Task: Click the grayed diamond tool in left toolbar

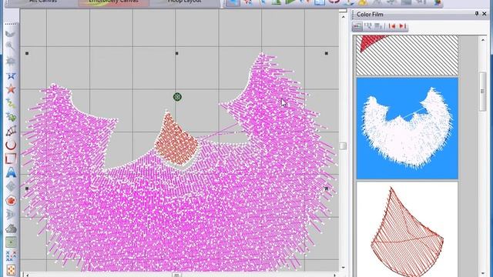Action: 11,186
